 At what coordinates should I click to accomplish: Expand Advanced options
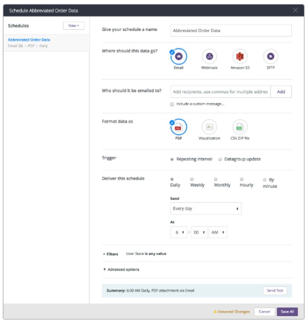(122, 269)
